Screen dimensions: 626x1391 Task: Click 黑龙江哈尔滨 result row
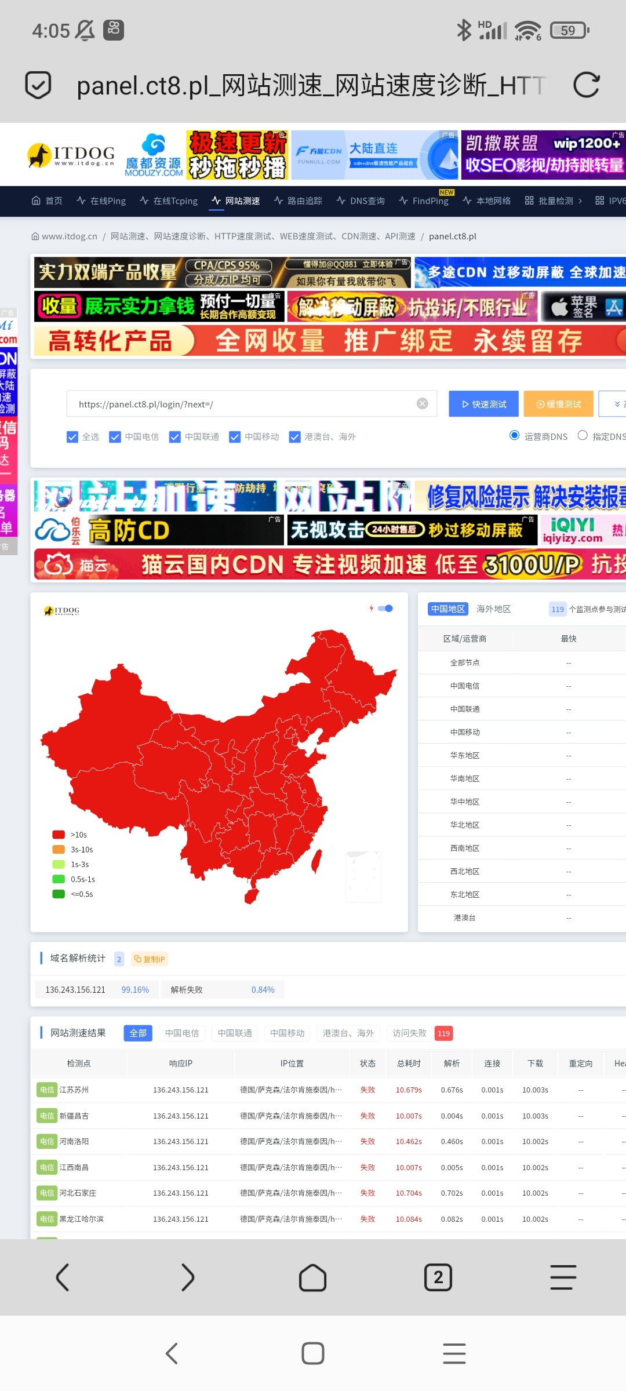click(328, 1219)
